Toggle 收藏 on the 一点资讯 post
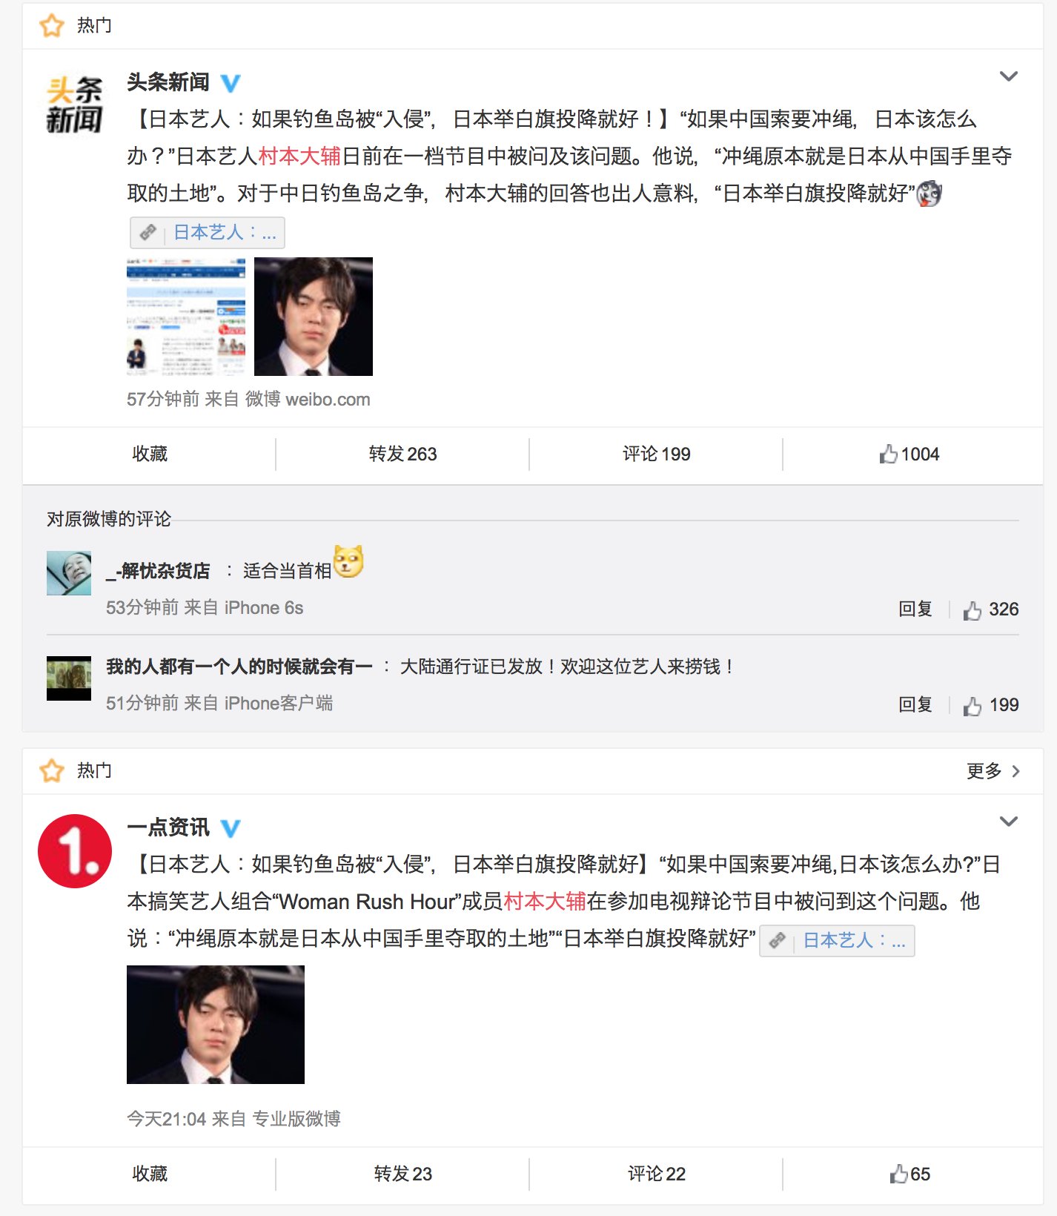This screenshot has width=1057, height=1216. [x=150, y=1174]
